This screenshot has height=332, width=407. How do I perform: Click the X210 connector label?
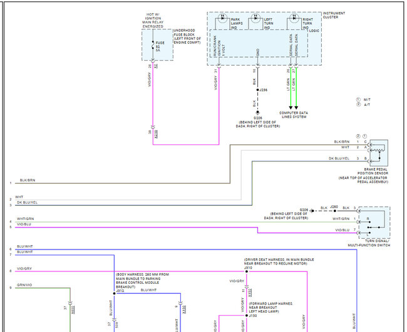pos(156,134)
